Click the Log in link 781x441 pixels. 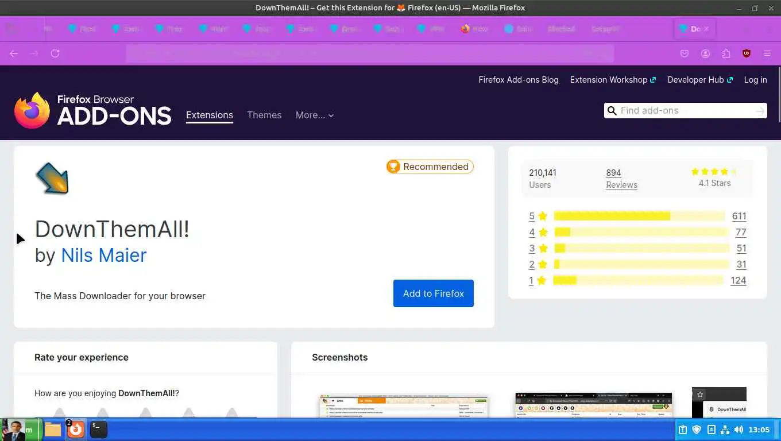(756, 80)
